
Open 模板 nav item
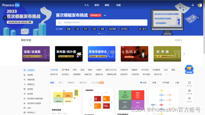107,5
